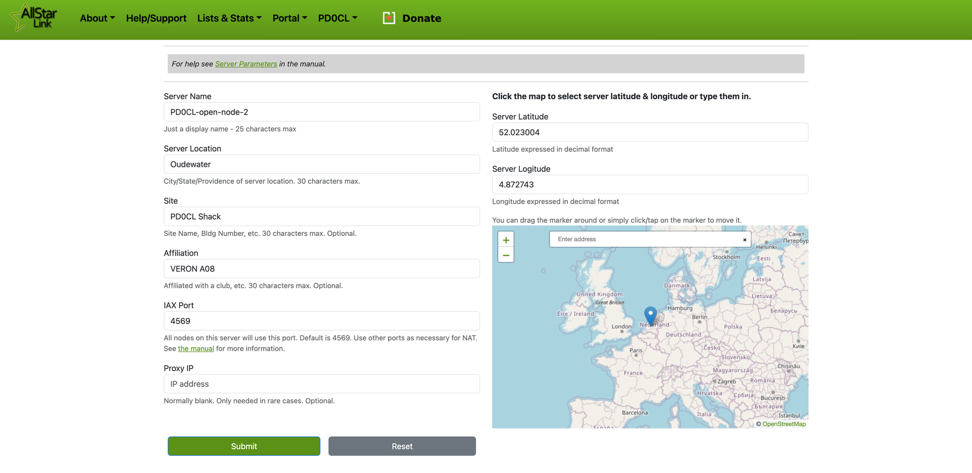
Task: Click the AllStar Link logo
Action: (x=34, y=18)
